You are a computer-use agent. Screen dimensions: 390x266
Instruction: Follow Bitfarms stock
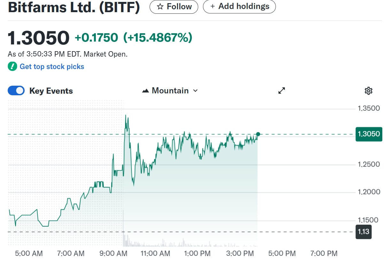click(x=174, y=6)
